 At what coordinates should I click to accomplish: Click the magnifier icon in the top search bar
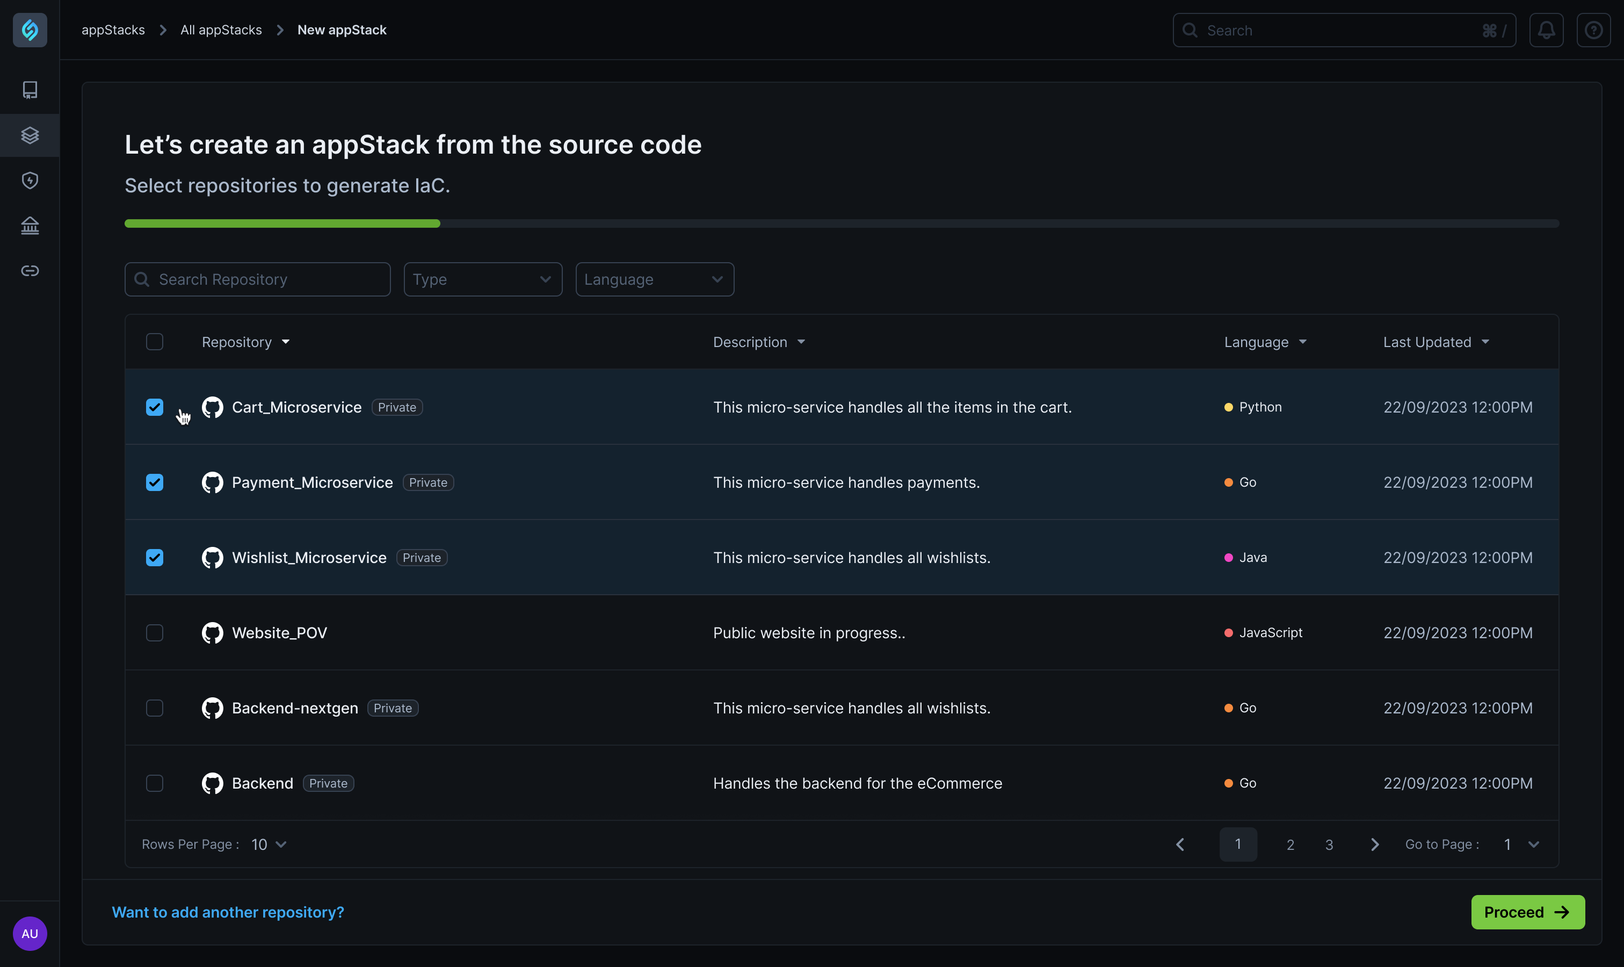(x=1190, y=30)
